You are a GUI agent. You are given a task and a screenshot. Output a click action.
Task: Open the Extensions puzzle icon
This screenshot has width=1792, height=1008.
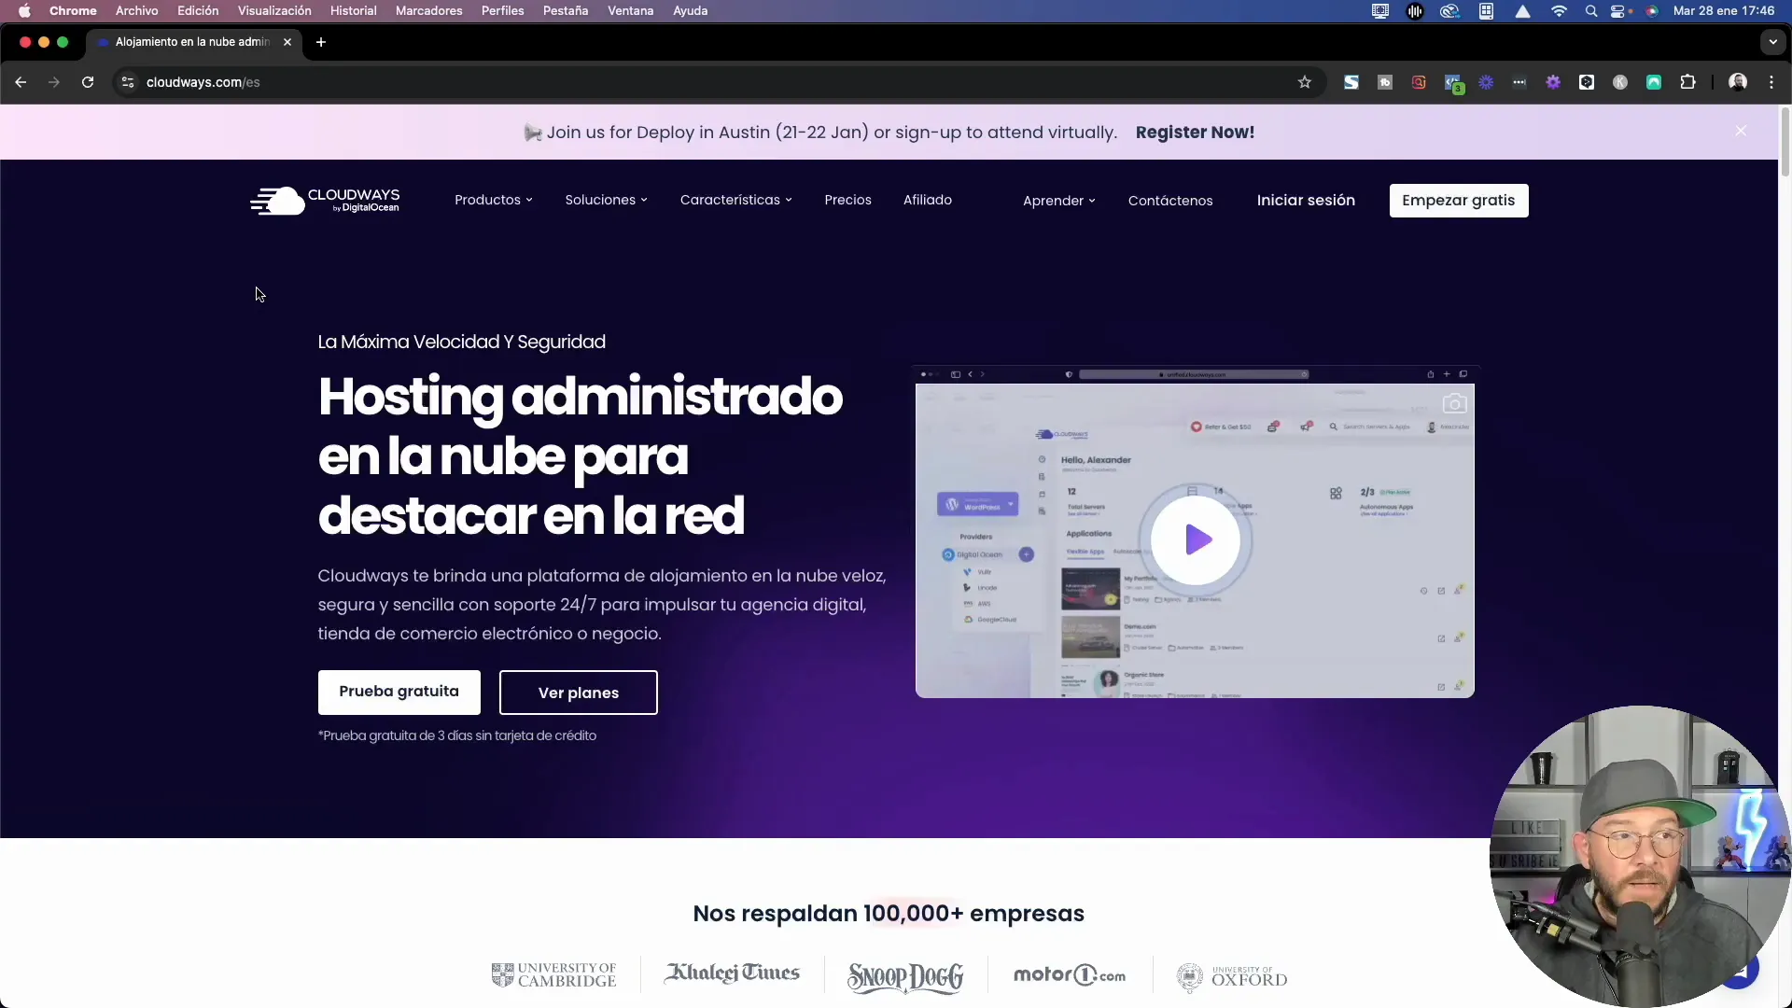tap(1687, 82)
